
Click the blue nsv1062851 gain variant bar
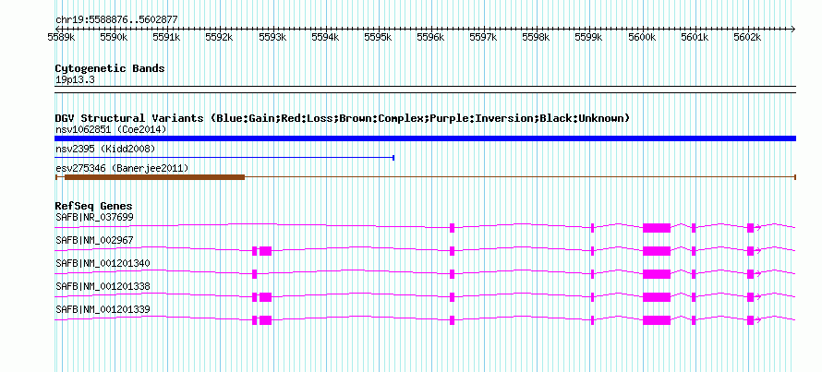pos(425,138)
